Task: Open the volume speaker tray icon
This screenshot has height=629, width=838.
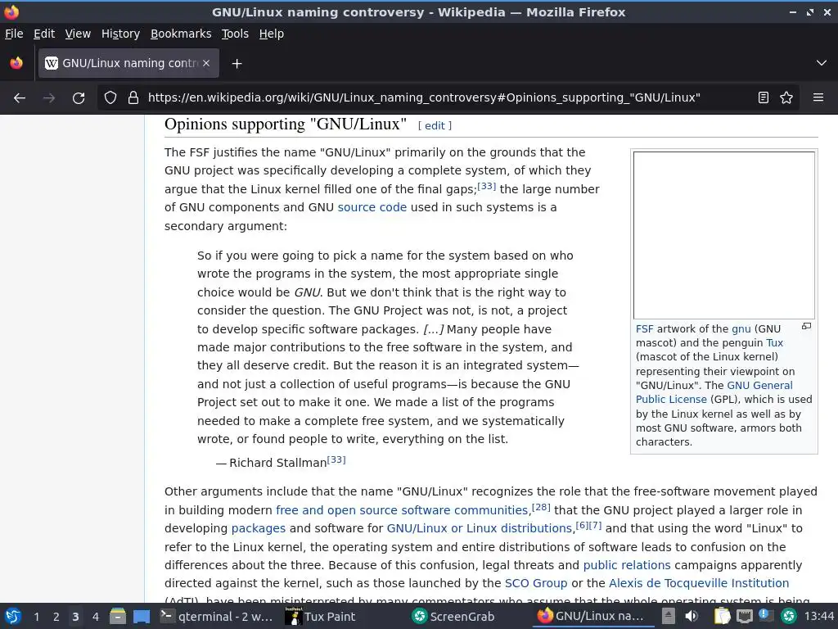Action: point(691,616)
